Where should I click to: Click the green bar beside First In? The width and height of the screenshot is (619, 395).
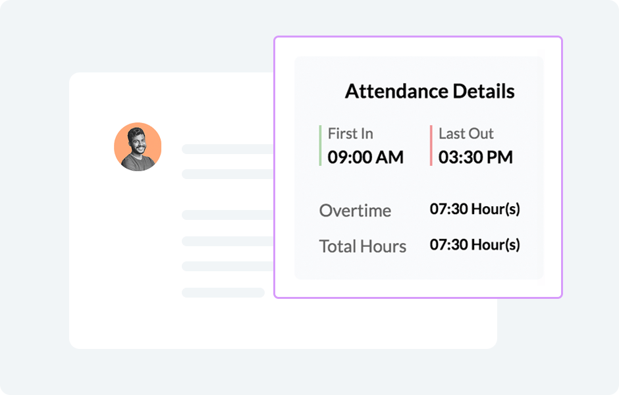point(320,145)
